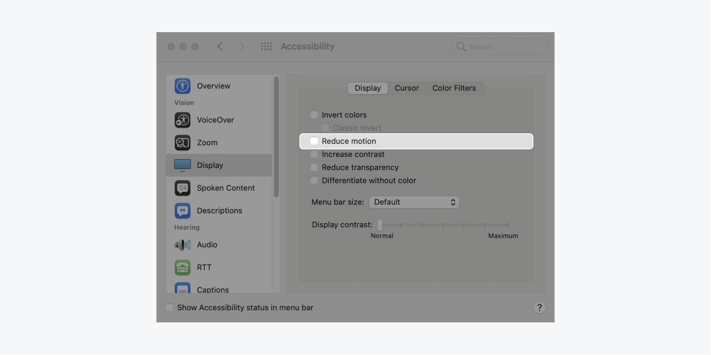The image size is (711, 355).
Task: Open the RTT phone icon
Action: click(x=182, y=268)
